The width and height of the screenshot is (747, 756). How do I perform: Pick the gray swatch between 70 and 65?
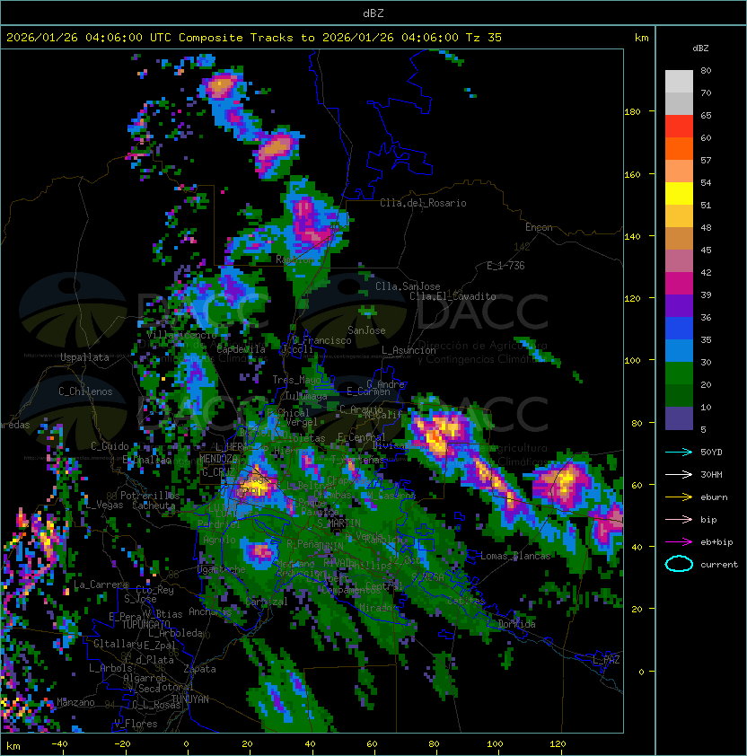[x=679, y=103]
